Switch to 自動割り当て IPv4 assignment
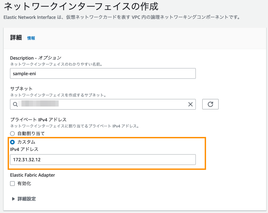Screen dimensions: 268x213 pyautogui.click(x=12, y=133)
